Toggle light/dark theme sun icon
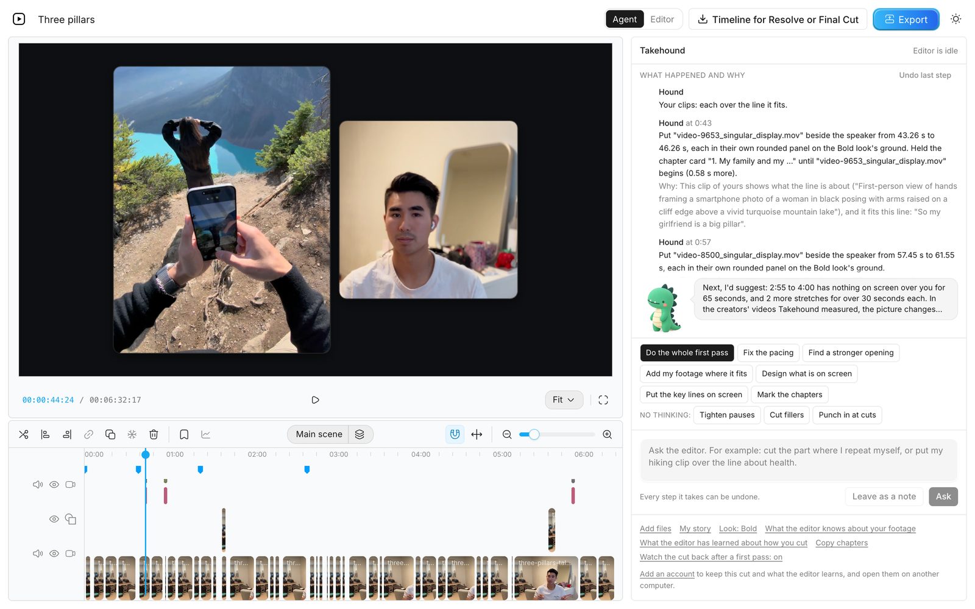Viewport: 975px width, 609px height. [x=956, y=19]
